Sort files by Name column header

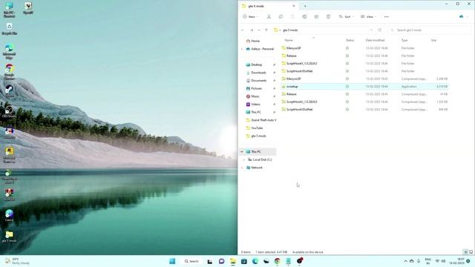tap(289, 40)
